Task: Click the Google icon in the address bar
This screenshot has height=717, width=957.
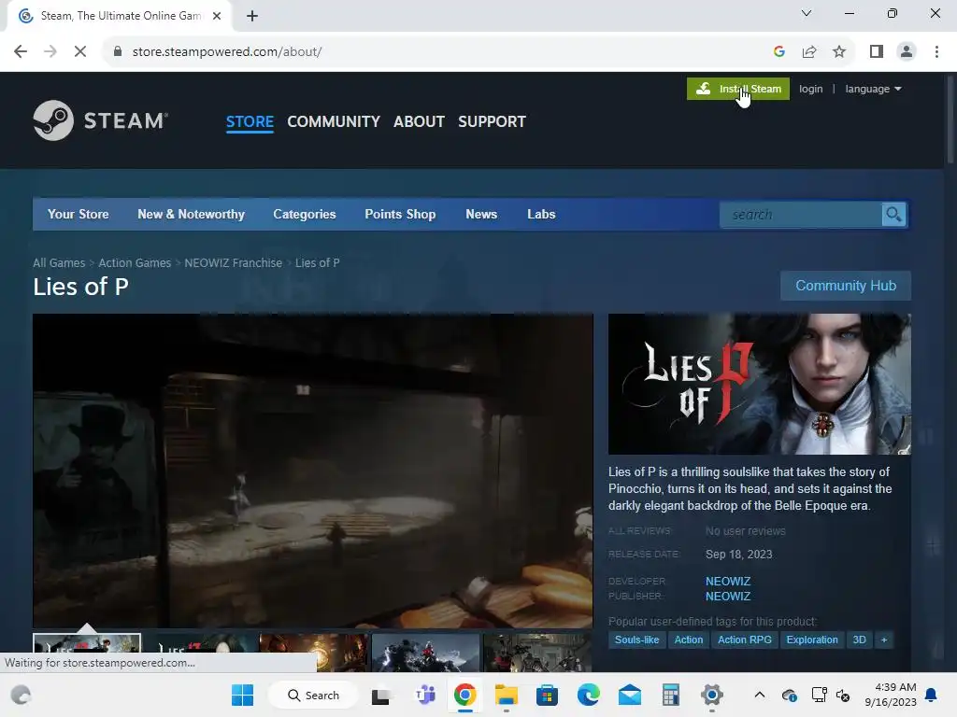Action: pos(779,52)
